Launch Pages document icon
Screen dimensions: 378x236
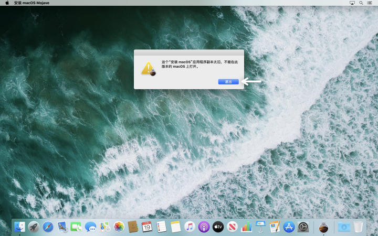pyautogui.click(x=275, y=227)
